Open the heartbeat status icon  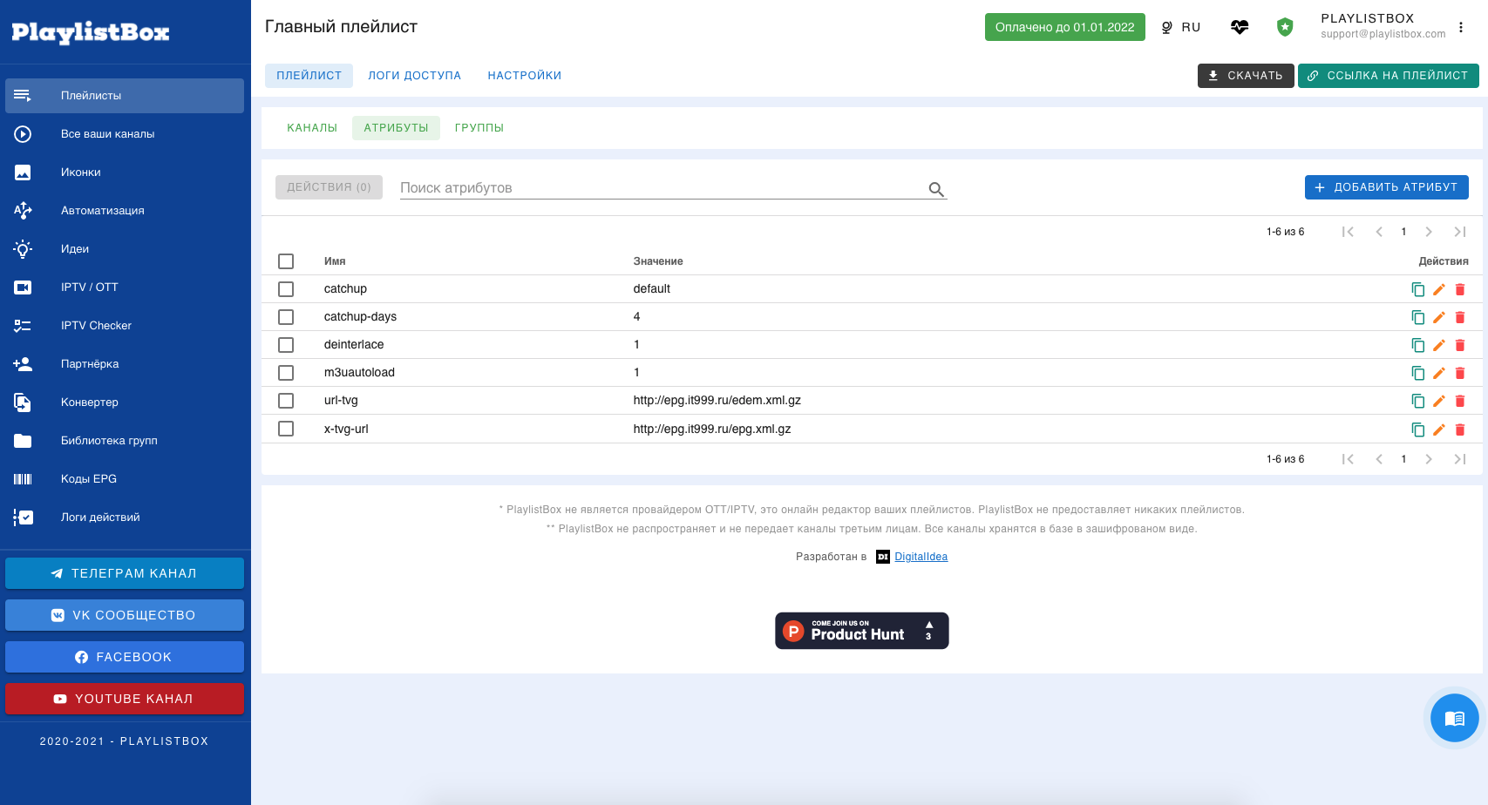click(x=1240, y=27)
